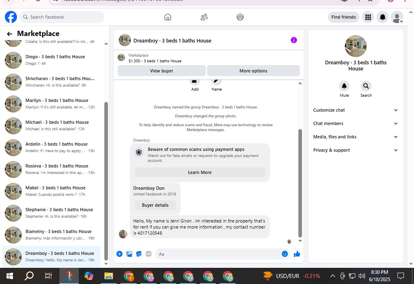
Task: Open Mabel conversation in the list
Action: 52,191
